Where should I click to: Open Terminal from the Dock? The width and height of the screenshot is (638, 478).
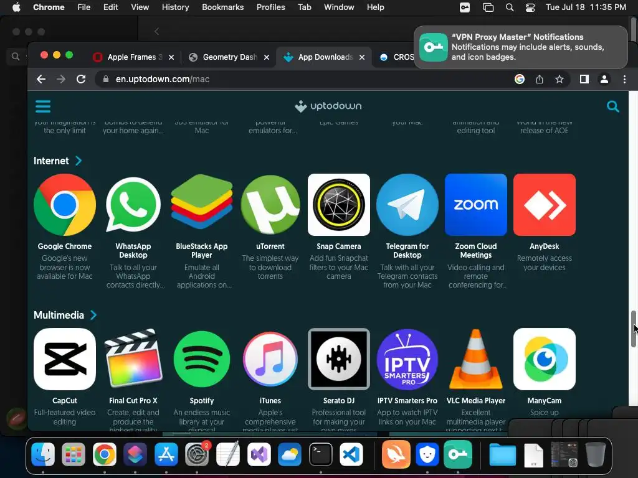tap(321, 454)
